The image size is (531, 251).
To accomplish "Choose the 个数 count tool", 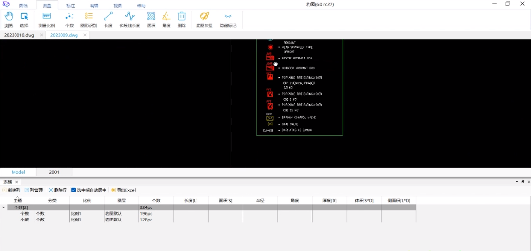I will coord(69,19).
